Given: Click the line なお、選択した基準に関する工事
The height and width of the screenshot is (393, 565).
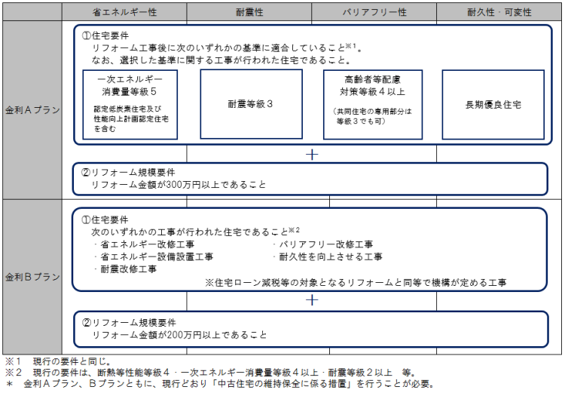Looking at the screenshot, I should 221,60.
